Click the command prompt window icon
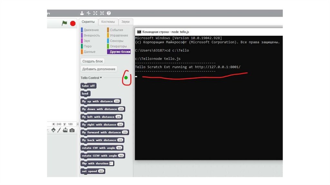330x185 pixels. click(x=139, y=32)
